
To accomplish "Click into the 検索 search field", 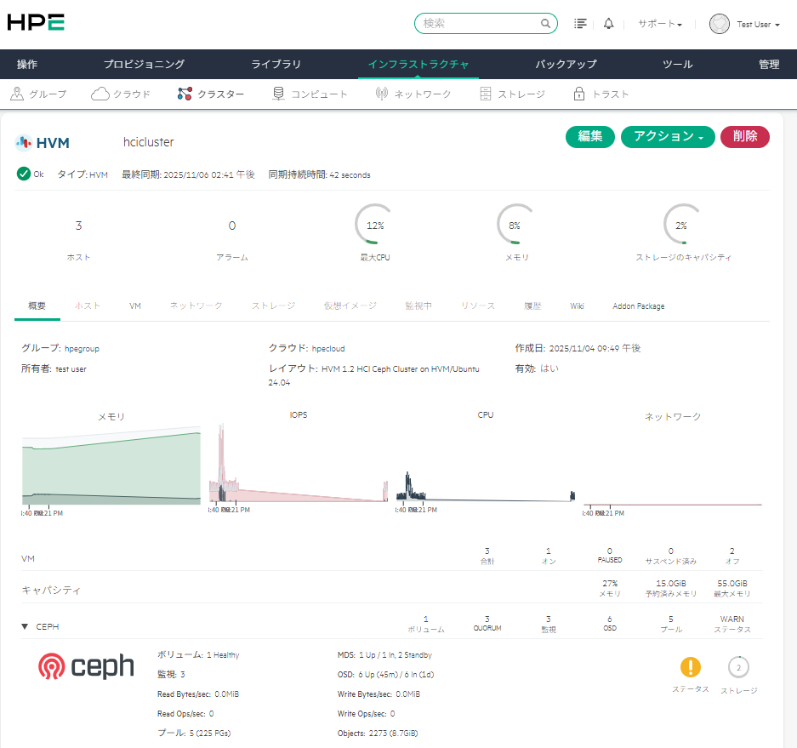I will (x=479, y=24).
